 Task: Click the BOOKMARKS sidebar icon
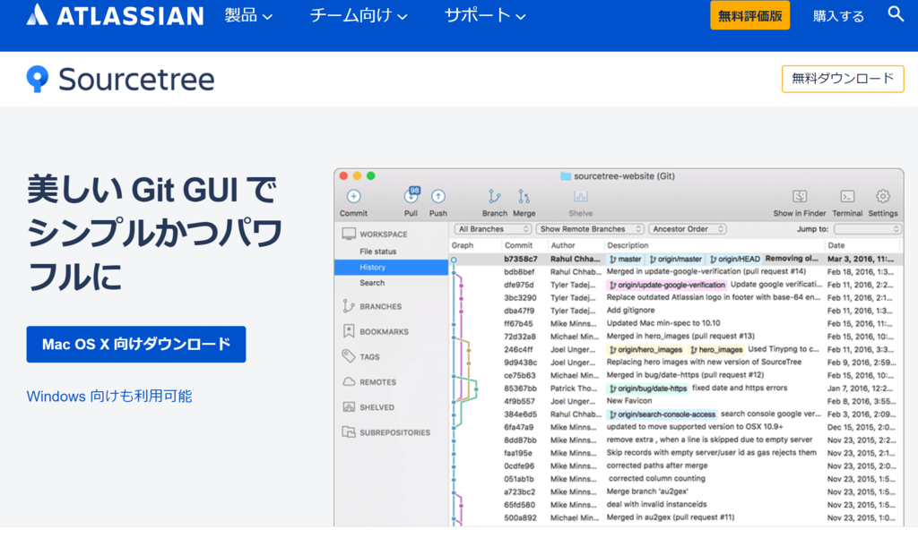[349, 331]
